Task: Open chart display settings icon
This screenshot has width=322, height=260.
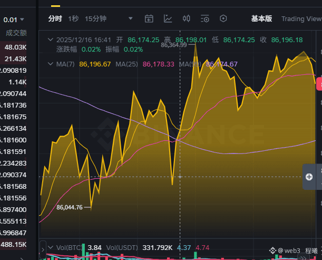Action: pyautogui.click(x=204, y=18)
